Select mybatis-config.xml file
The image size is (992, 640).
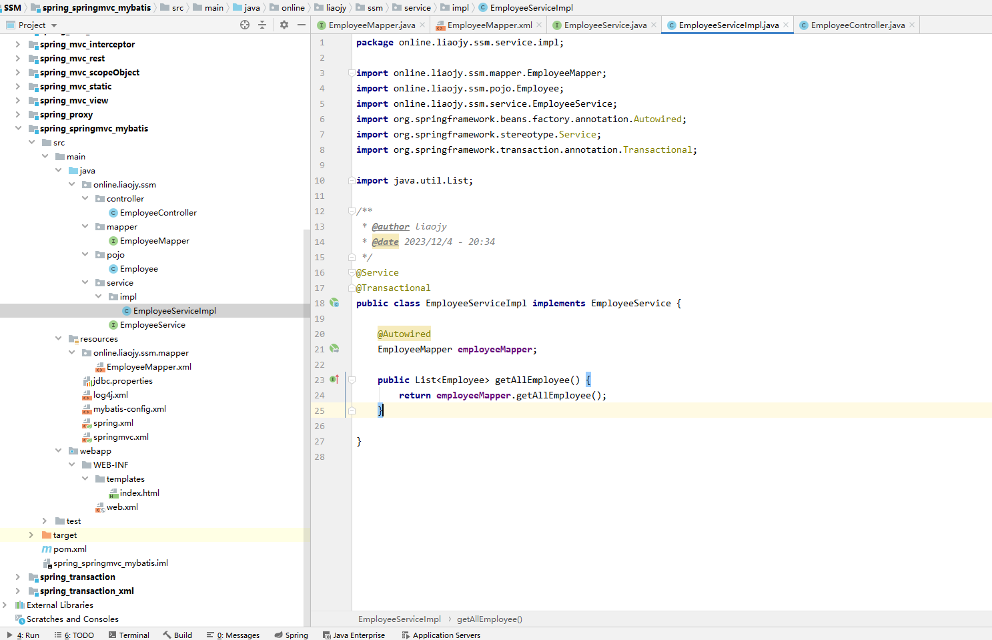click(129, 408)
